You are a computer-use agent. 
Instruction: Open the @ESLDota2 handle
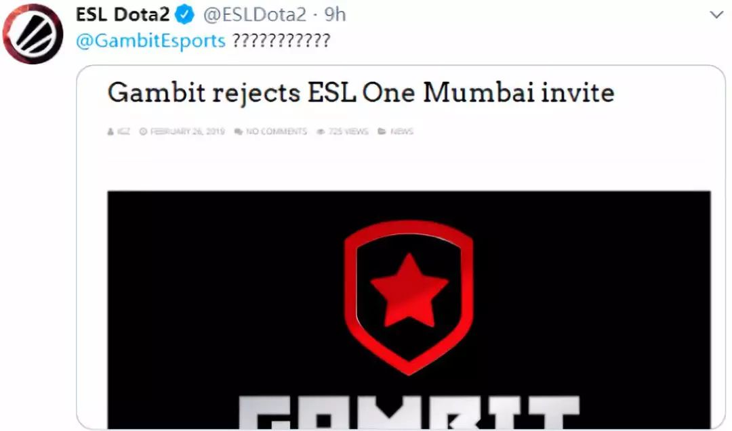coord(255,15)
